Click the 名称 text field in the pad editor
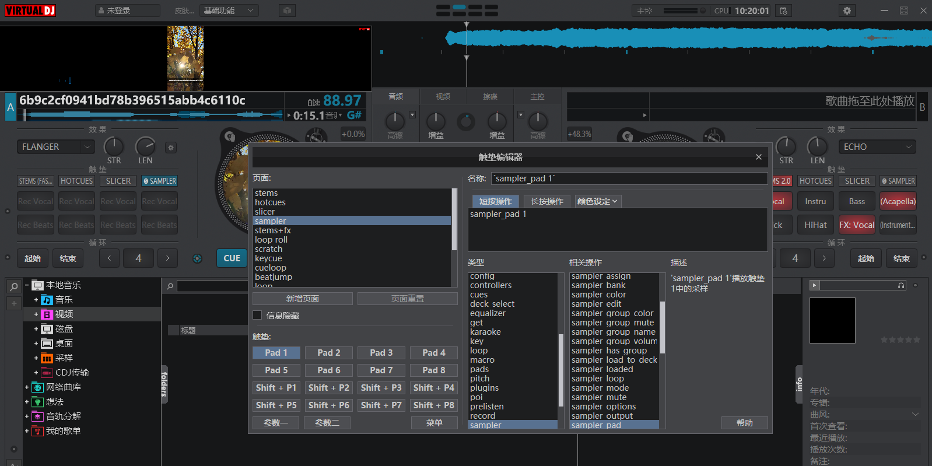 tap(629, 178)
